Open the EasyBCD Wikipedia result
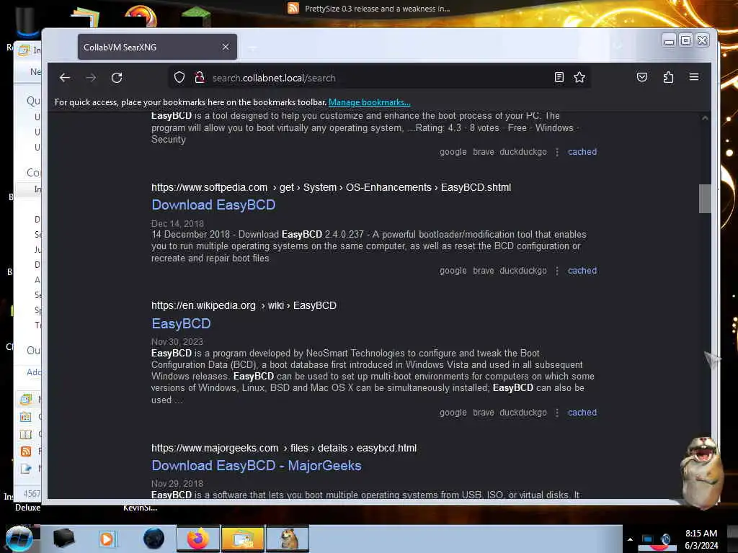 pos(181,323)
